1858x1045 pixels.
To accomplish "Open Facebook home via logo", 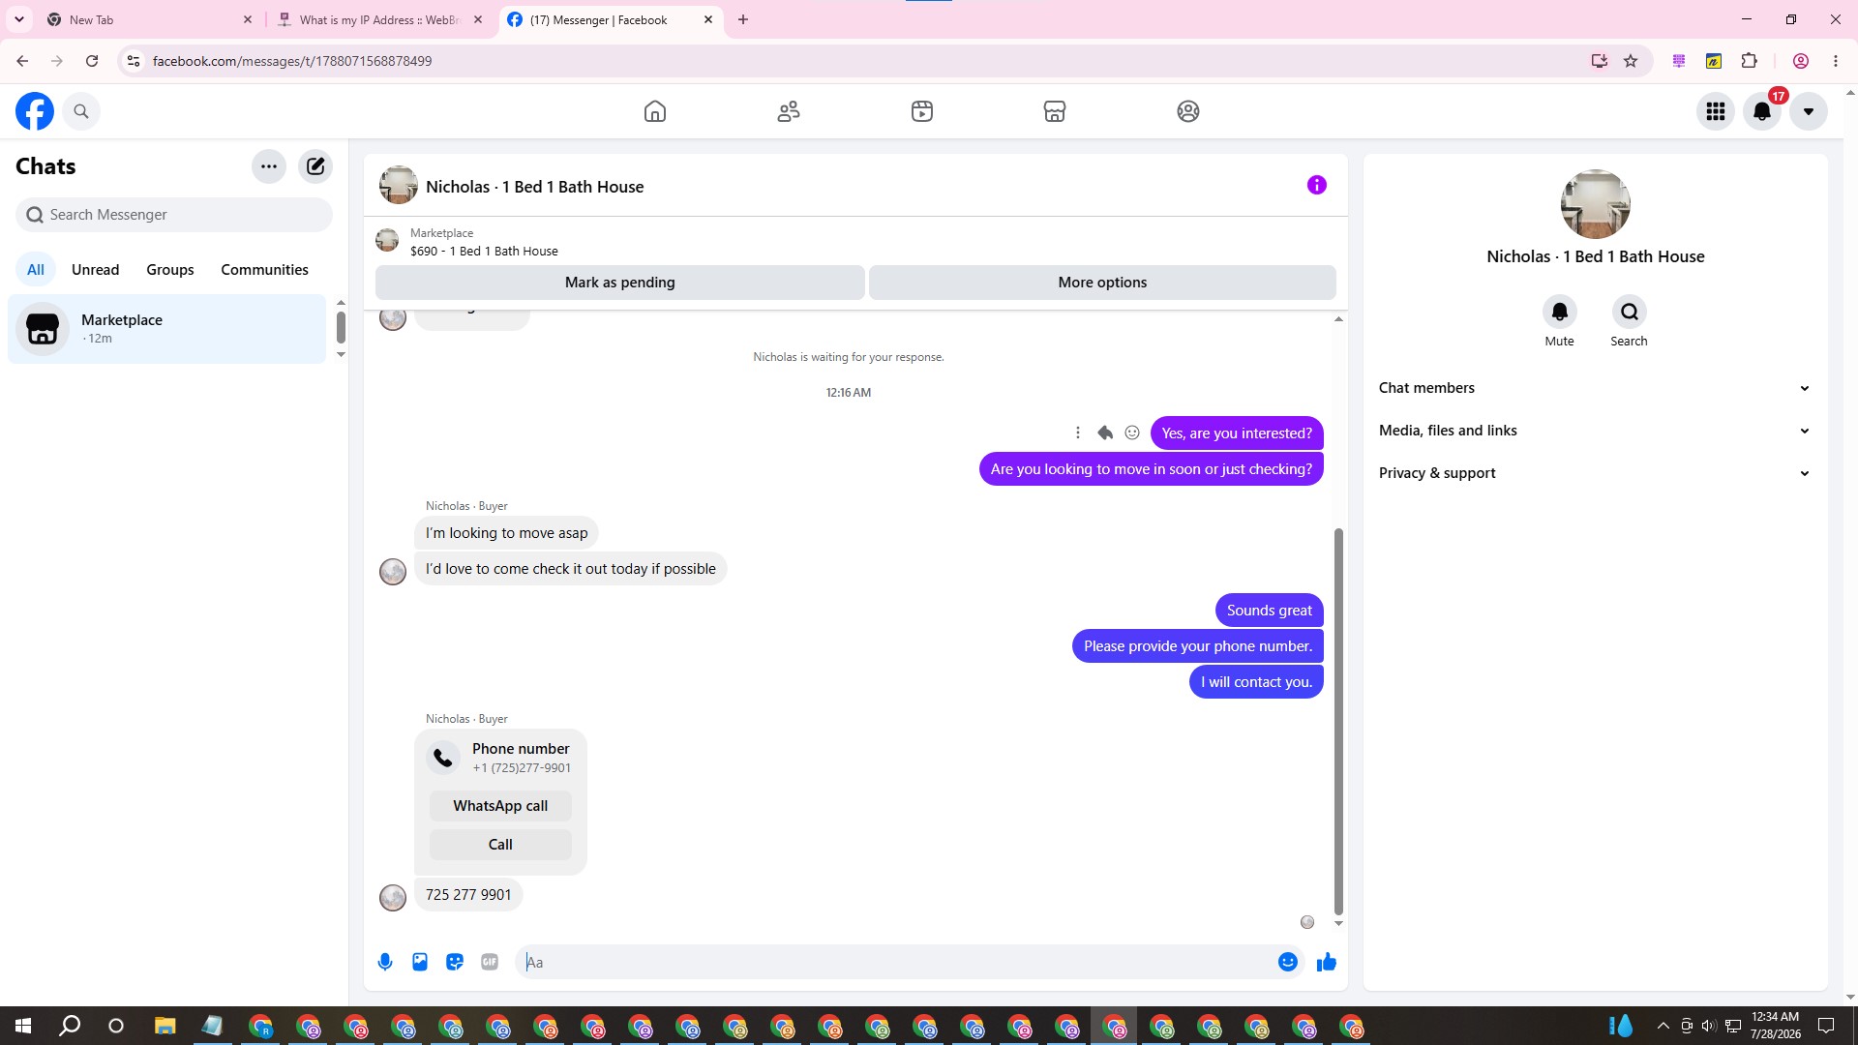I will (x=35, y=111).
